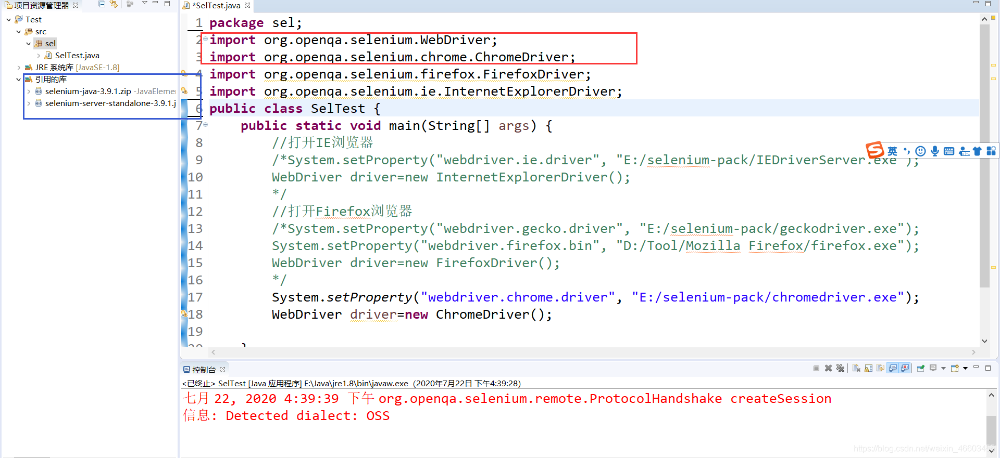Collapse the import block fold marker on line 2

(x=205, y=38)
